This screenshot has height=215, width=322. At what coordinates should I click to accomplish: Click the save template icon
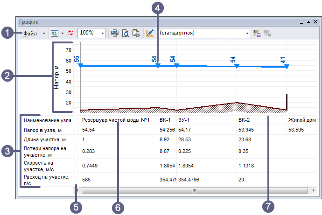[x=256, y=33]
